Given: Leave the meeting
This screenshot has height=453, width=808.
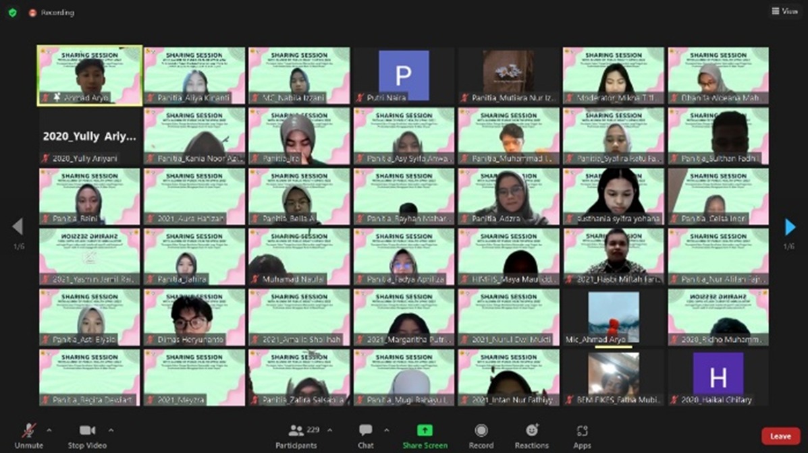Looking at the screenshot, I should [x=780, y=436].
